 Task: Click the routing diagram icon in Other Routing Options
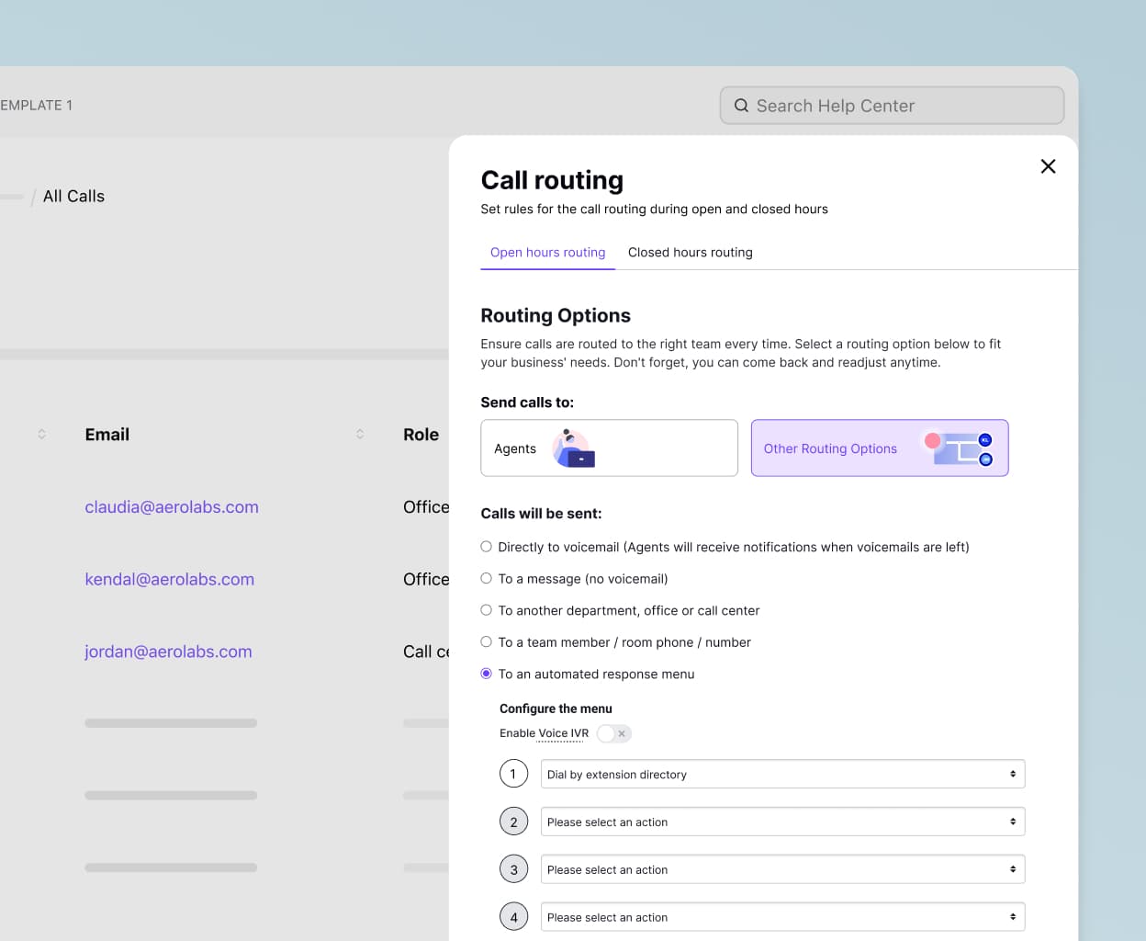point(959,448)
